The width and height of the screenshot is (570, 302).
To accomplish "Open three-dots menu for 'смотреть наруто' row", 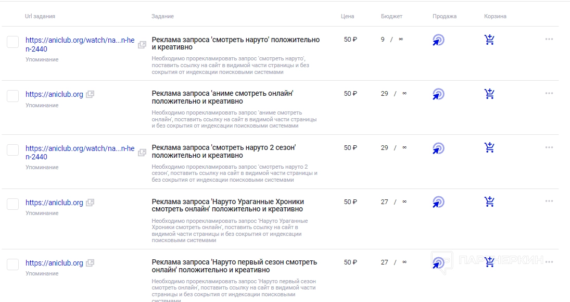I will (549, 39).
